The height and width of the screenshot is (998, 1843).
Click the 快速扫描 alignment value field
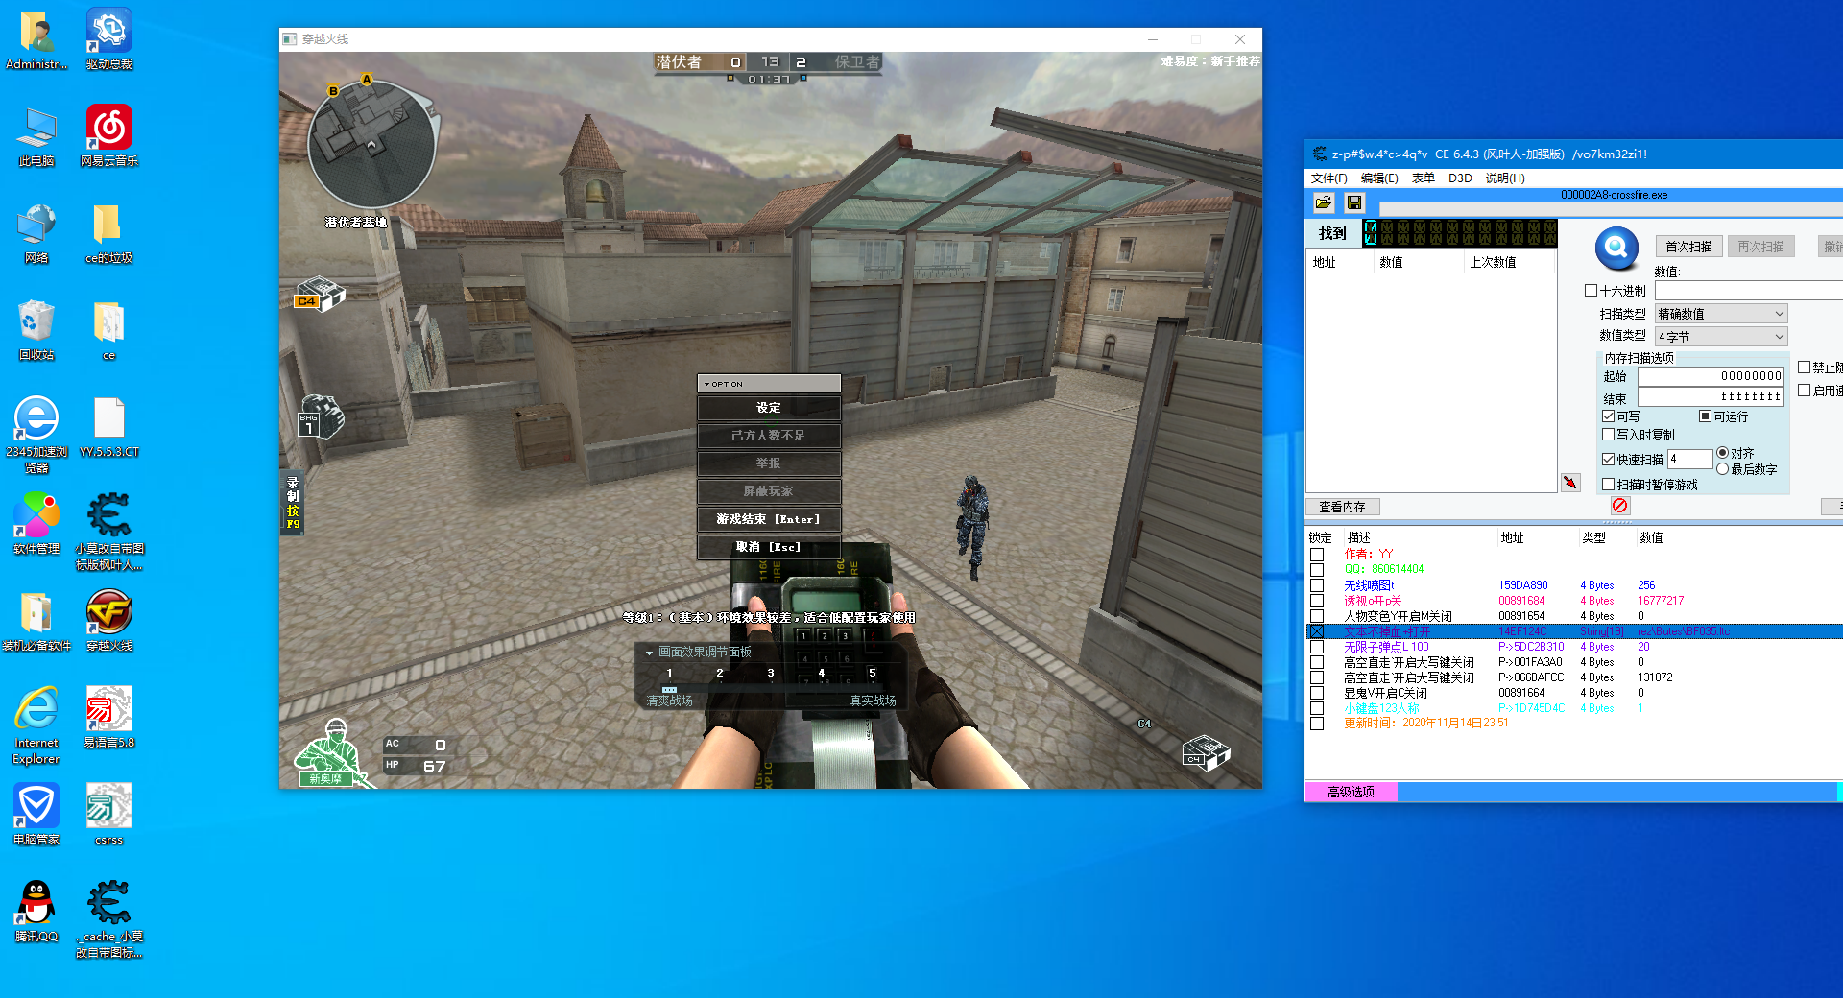(1690, 460)
